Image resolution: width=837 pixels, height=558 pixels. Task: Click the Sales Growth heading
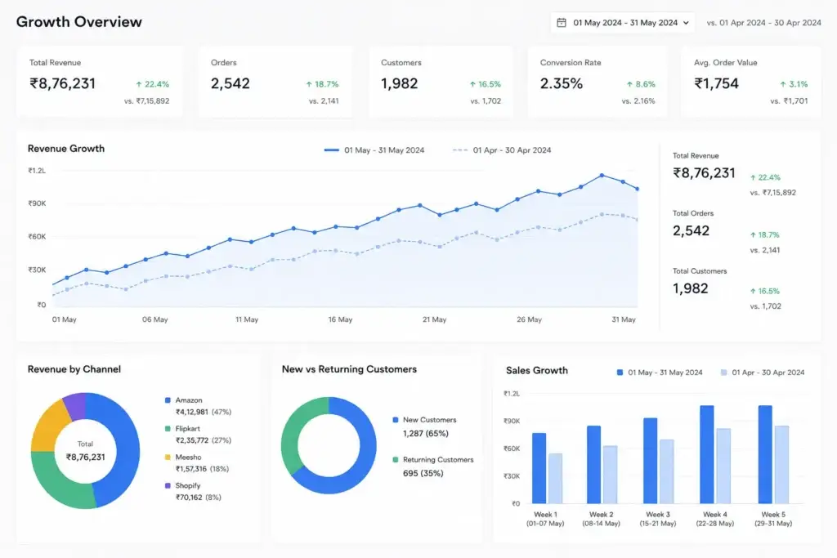point(537,371)
